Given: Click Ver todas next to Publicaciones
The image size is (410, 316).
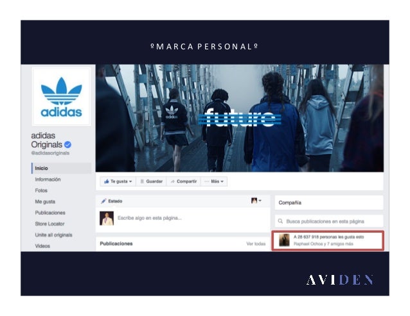Looking at the screenshot, I should [x=256, y=244].
